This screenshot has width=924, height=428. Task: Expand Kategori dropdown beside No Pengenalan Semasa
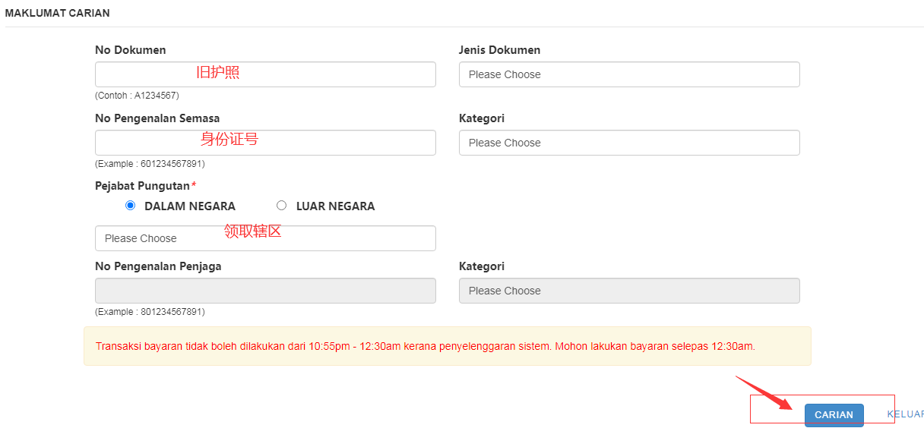(x=629, y=143)
